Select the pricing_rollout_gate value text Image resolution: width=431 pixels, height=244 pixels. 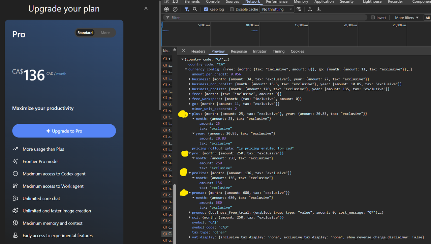(265, 148)
